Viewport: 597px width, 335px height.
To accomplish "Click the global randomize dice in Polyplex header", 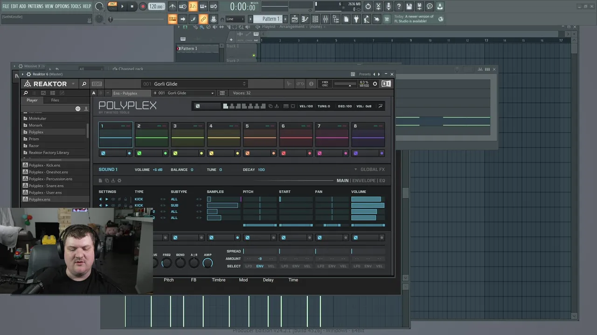I will pos(198,106).
